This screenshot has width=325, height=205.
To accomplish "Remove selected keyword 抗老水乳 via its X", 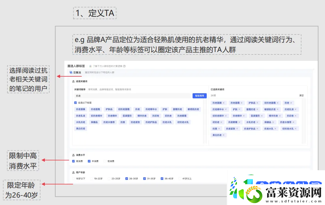I will coord(275,129).
